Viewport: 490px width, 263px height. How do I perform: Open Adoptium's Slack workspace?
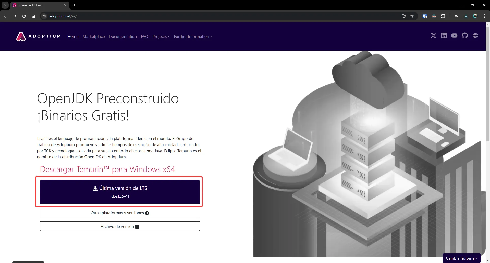pos(475,36)
